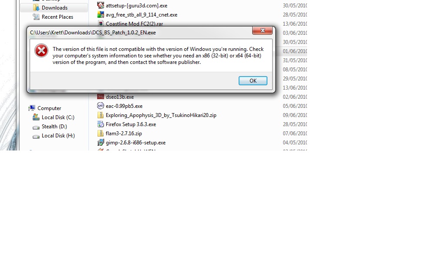
Task: Close the DCS_BS_Patch error dialog
Action: coord(262,30)
